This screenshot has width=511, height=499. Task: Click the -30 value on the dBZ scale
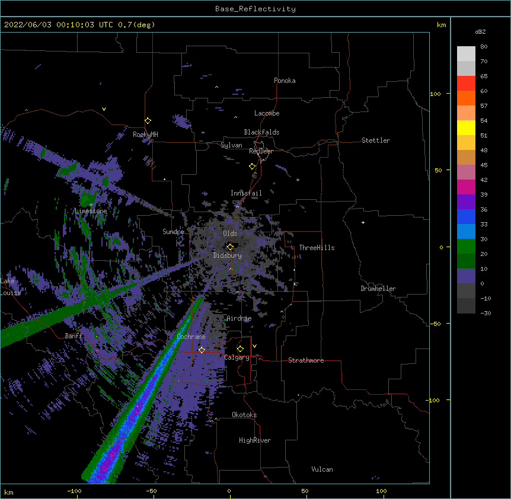pos(486,313)
